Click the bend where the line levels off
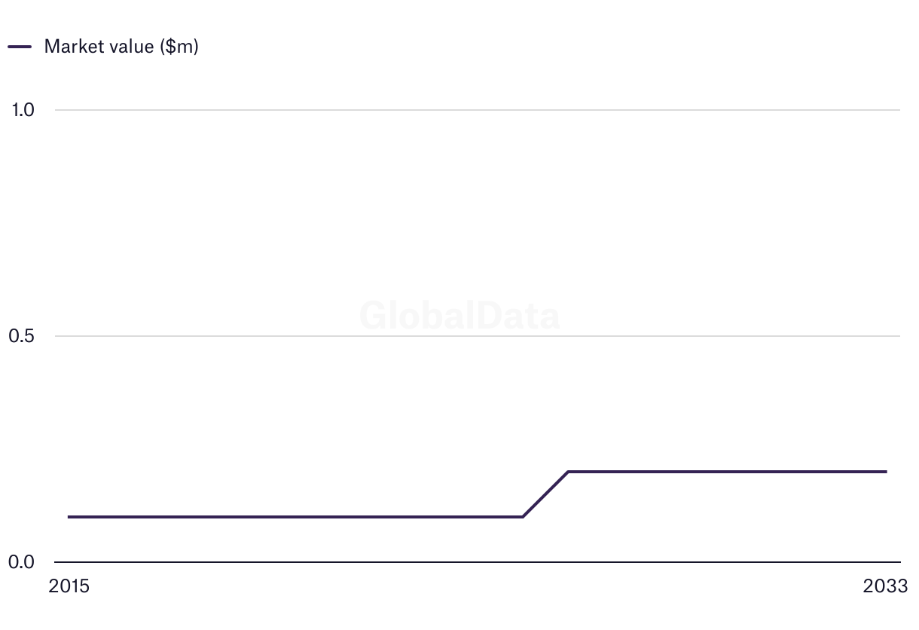 point(568,472)
